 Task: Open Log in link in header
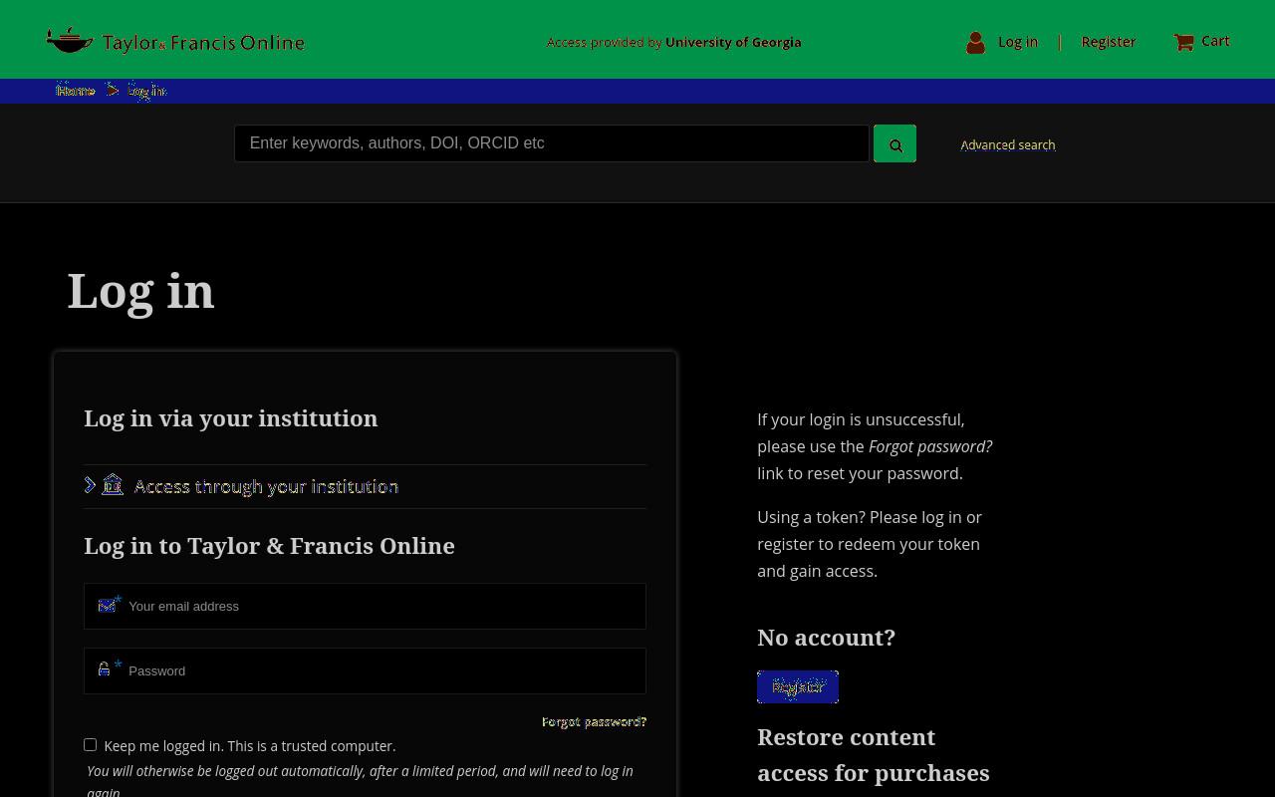pos(1017,42)
